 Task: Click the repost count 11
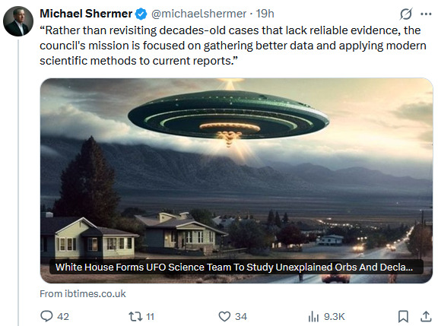[x=150, y=317]
